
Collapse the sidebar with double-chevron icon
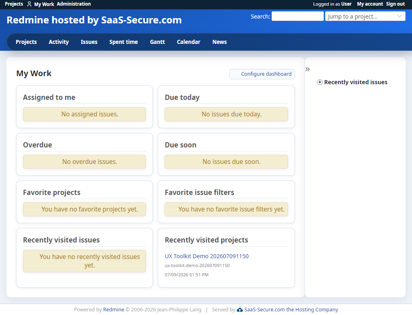(307, 69)
